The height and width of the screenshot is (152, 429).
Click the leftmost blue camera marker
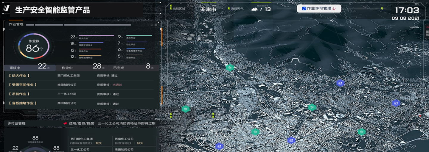coord(219,146)
